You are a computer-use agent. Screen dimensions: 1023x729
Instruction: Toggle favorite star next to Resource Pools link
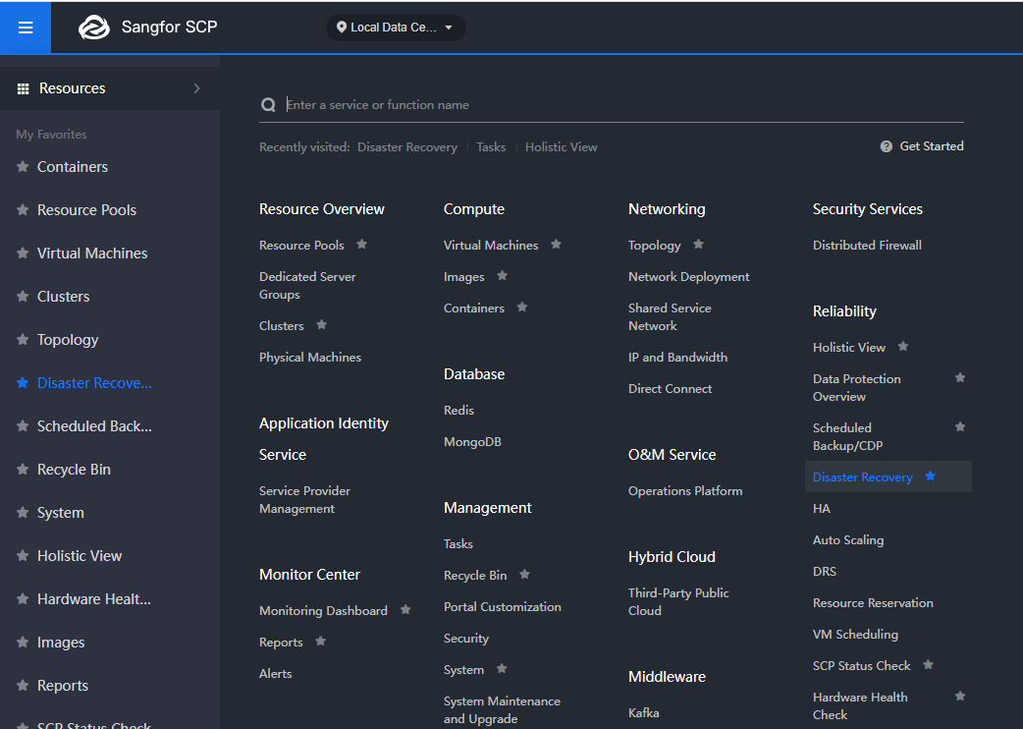coord(361,245)
